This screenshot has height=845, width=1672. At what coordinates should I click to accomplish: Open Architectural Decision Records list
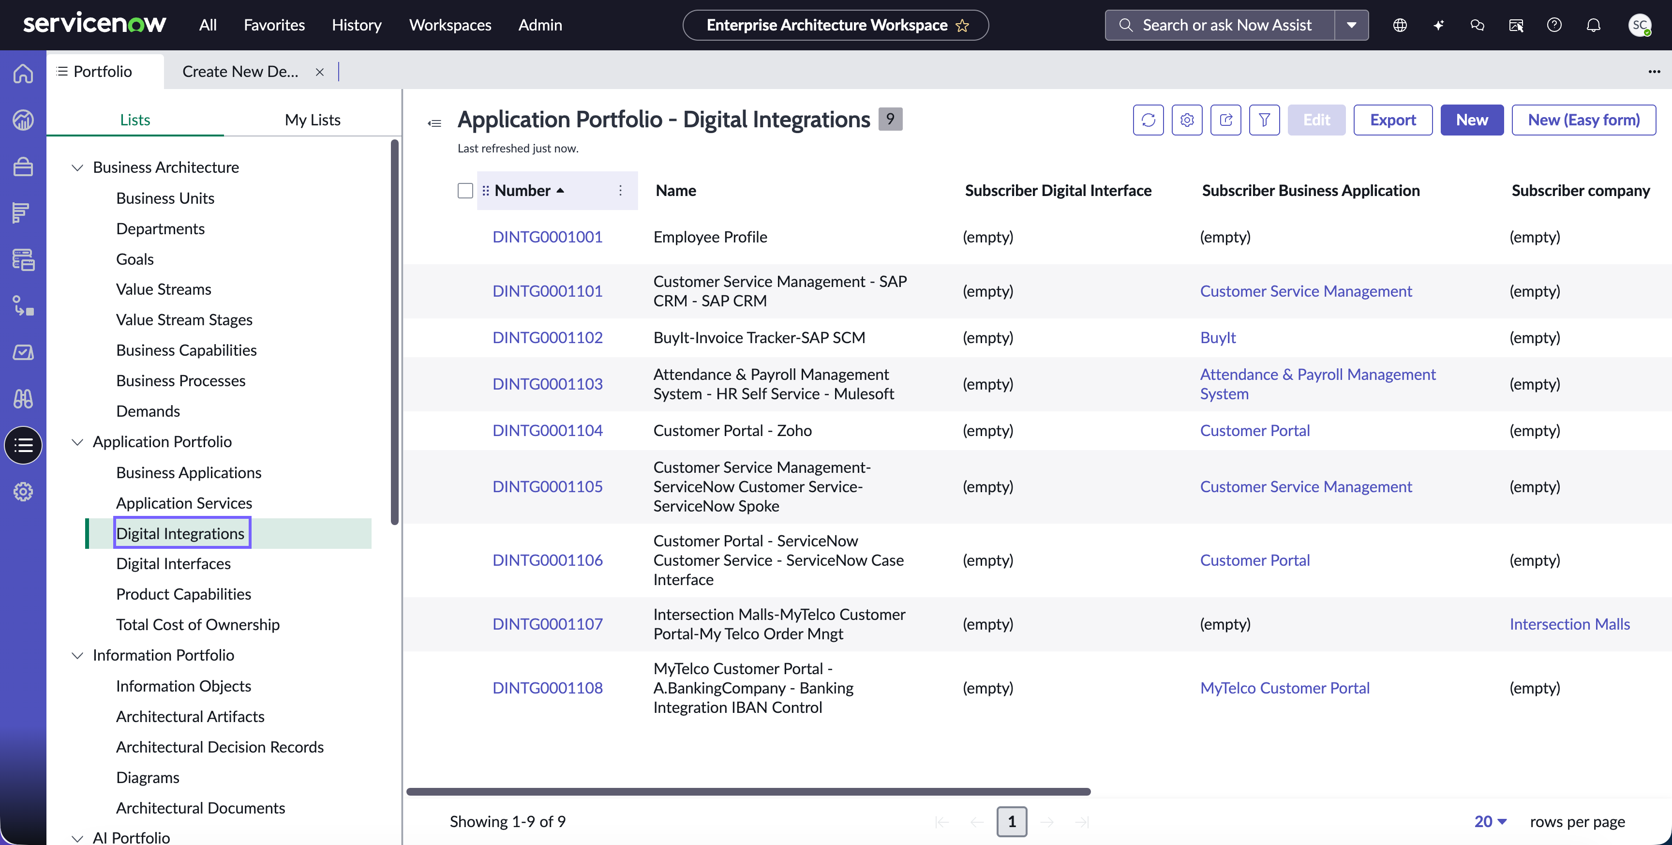[x=219, y=747]
